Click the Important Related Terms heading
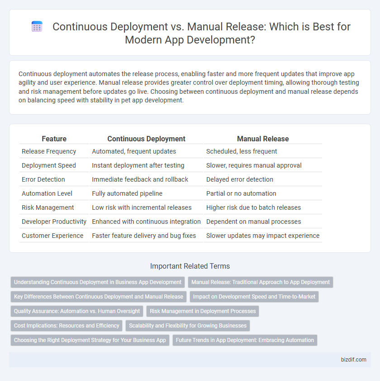 [x=190, y=266]
